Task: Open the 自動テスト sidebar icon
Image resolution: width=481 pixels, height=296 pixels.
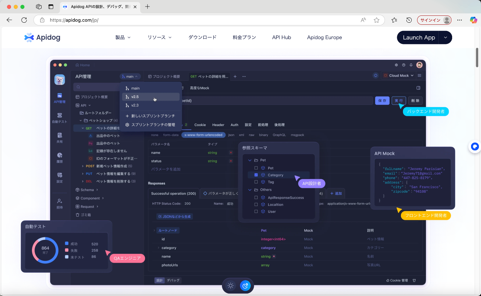Action: click(x=60, y=118)
